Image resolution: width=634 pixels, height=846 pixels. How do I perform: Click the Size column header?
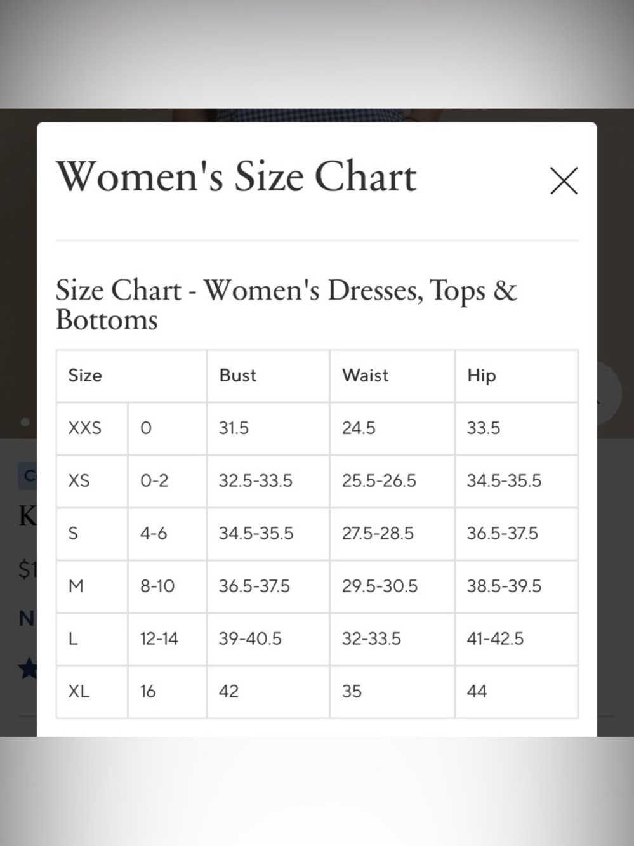[x=85, y=375]
